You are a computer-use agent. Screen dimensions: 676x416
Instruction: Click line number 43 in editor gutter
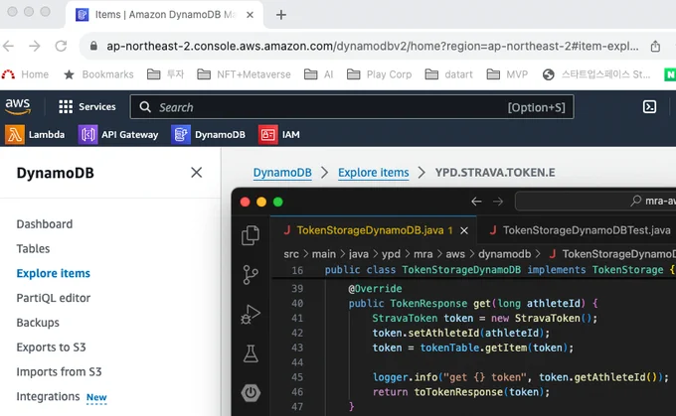(297, 347)
